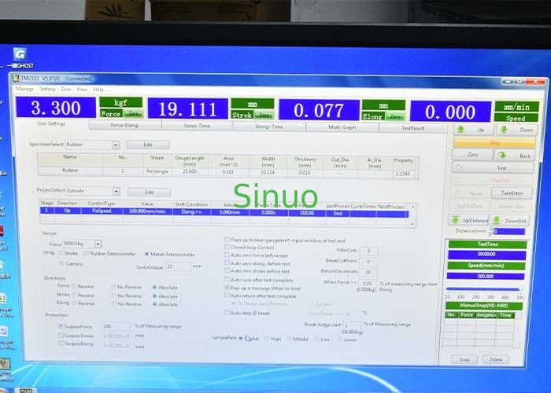Zero the Force reading

132,115
